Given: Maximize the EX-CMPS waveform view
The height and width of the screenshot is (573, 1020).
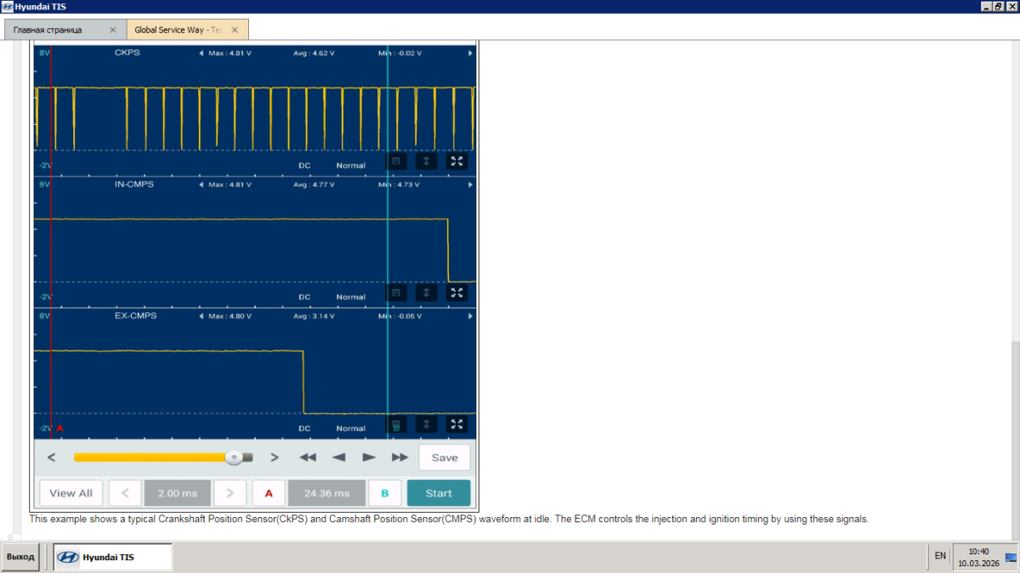Looking at the screenshot, I should [457, 424].
